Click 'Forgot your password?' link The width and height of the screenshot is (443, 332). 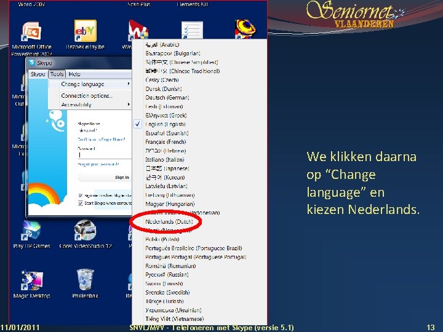(98, 164)
